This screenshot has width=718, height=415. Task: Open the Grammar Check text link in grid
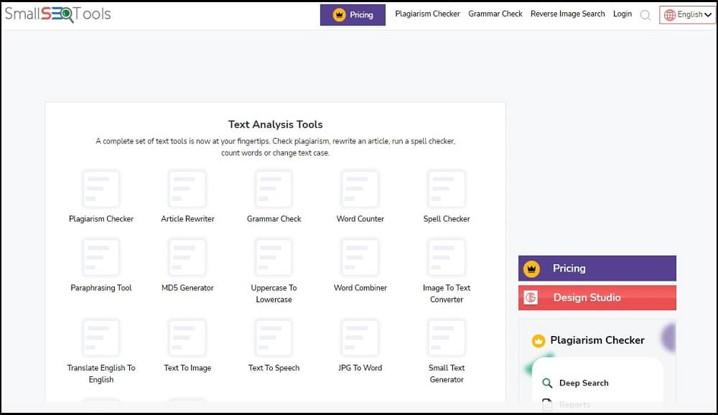tap(274, 219)
